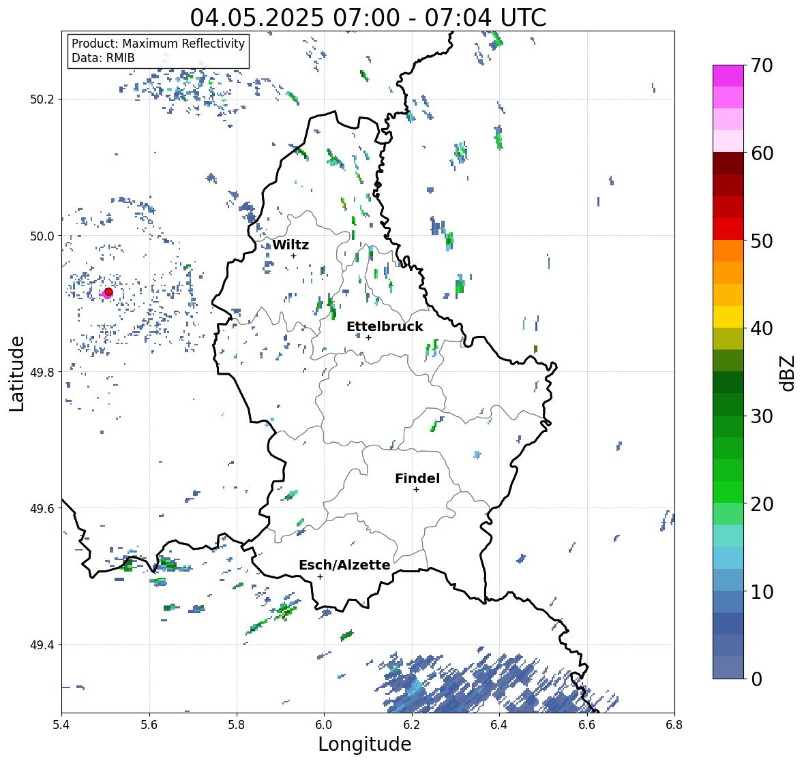Click the plus marker below the Wiltz label

[293, 255]
